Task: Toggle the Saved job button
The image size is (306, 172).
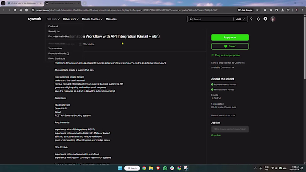Action: coord(230,46)
